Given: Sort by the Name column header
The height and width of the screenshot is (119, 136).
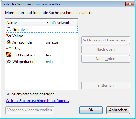Looking at the screenshot, I should (x=25, y=23).
